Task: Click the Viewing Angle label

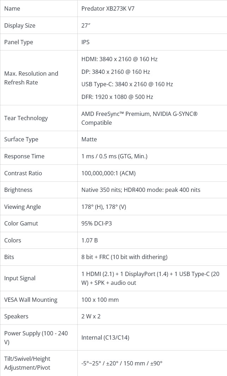Action: [x=23, y=207]
